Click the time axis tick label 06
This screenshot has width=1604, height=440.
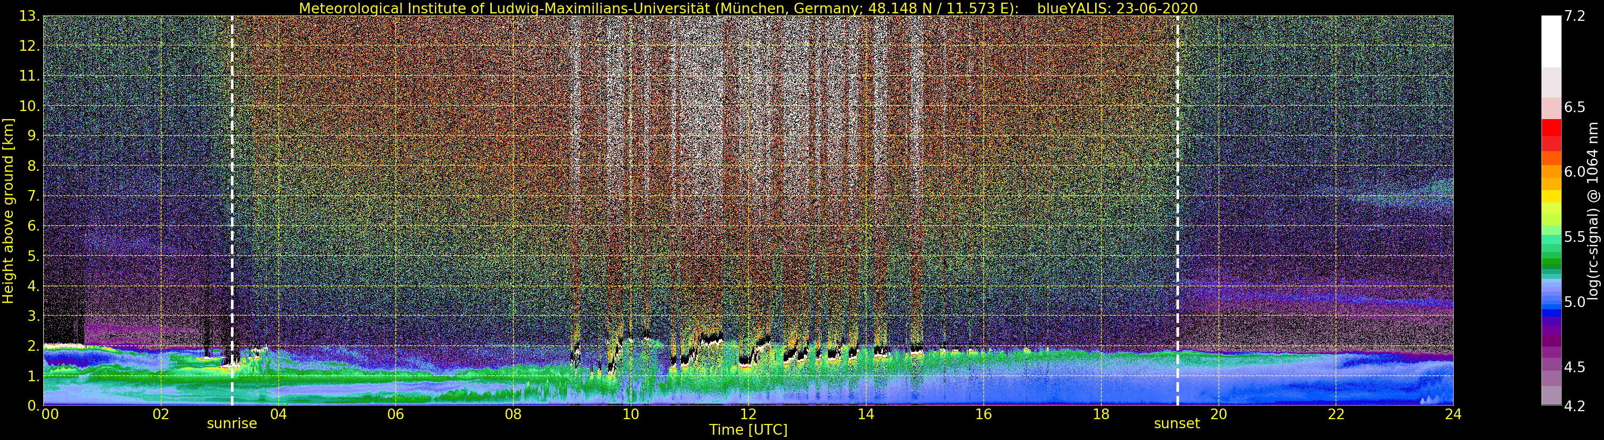[x=396, y=414]
